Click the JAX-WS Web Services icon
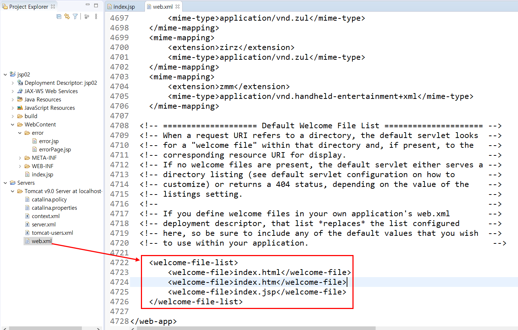Viewport: 518px width, 330px height. [x=20, y=91]
